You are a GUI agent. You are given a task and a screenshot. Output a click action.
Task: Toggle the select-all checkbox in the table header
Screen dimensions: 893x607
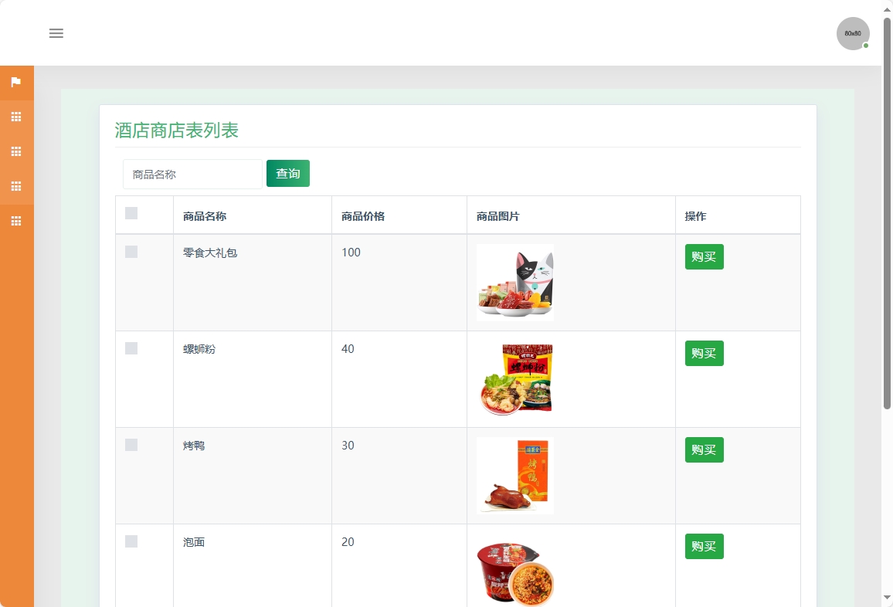tap(131, 213)
